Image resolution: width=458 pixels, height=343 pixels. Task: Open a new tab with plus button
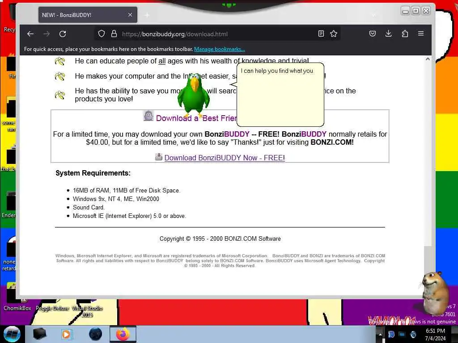(x=147, y=15)
